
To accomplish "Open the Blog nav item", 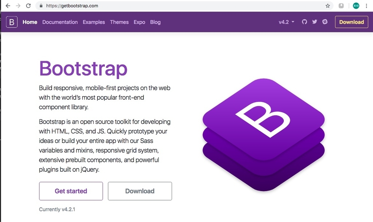I will pyautogui.click(x=155, y=22).
